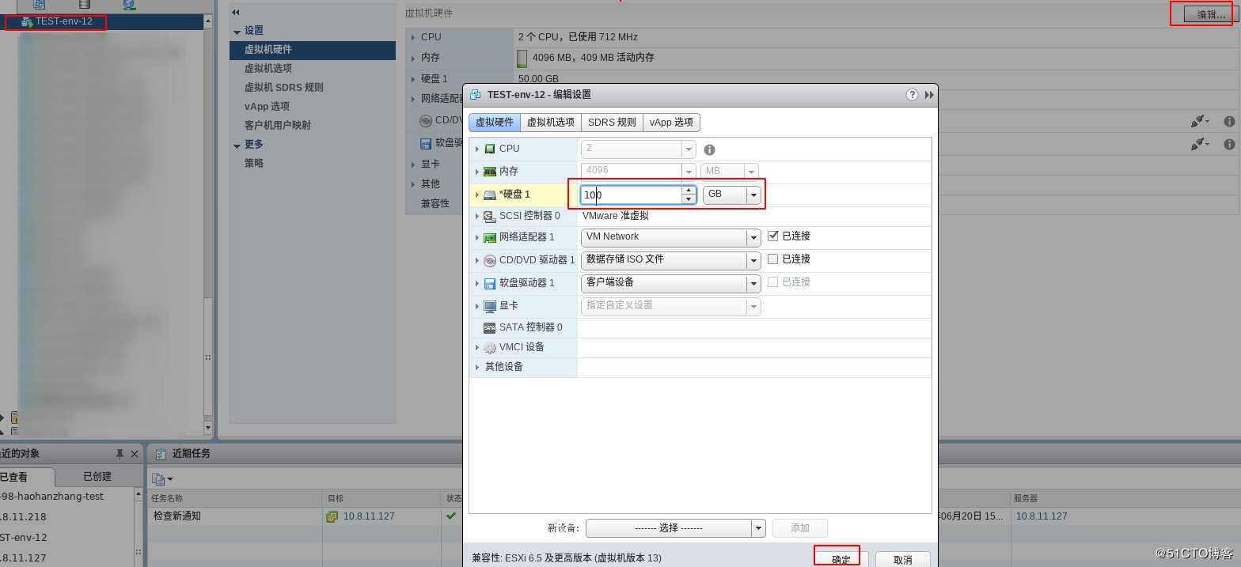
Task: Click the 软盘驱动器 1 floppy icon
Action: click(x=490, y=283)
